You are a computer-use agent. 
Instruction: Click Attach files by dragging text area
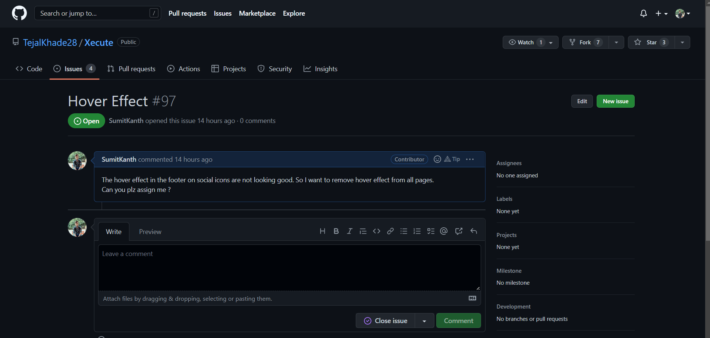pos(188,298)
